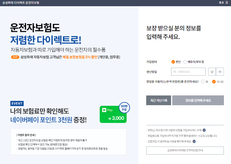This screenshot has width=231, height=164.
Task: Open arrow icon next to 부모님, 자녀 등 notice
Action: pos(204,130)
